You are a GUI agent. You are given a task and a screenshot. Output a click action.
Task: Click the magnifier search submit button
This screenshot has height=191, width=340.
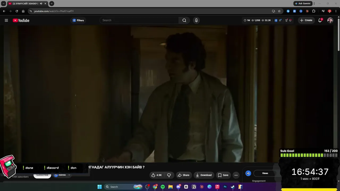coord(184,20)
